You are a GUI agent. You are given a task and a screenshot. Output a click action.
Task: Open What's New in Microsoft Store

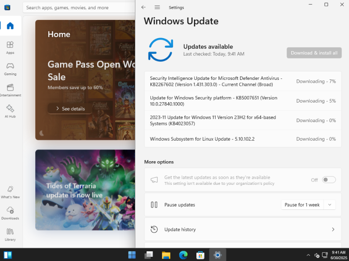[x=10, y=192]
